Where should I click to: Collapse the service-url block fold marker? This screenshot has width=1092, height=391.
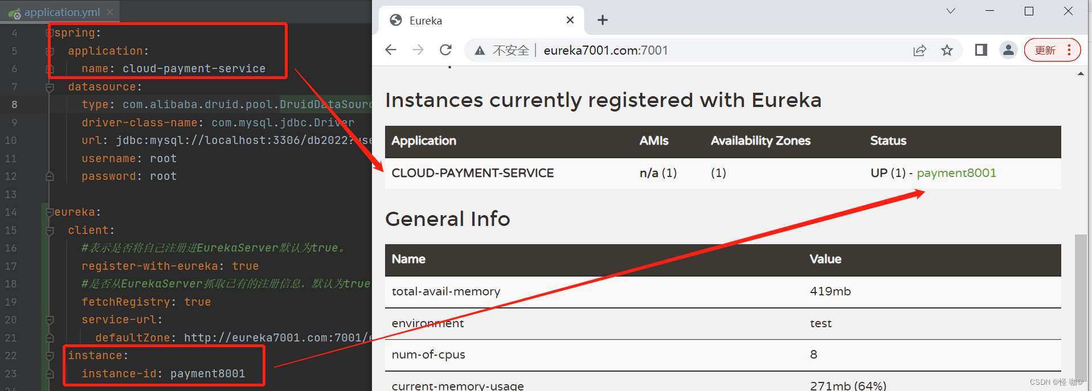[50, 320]
